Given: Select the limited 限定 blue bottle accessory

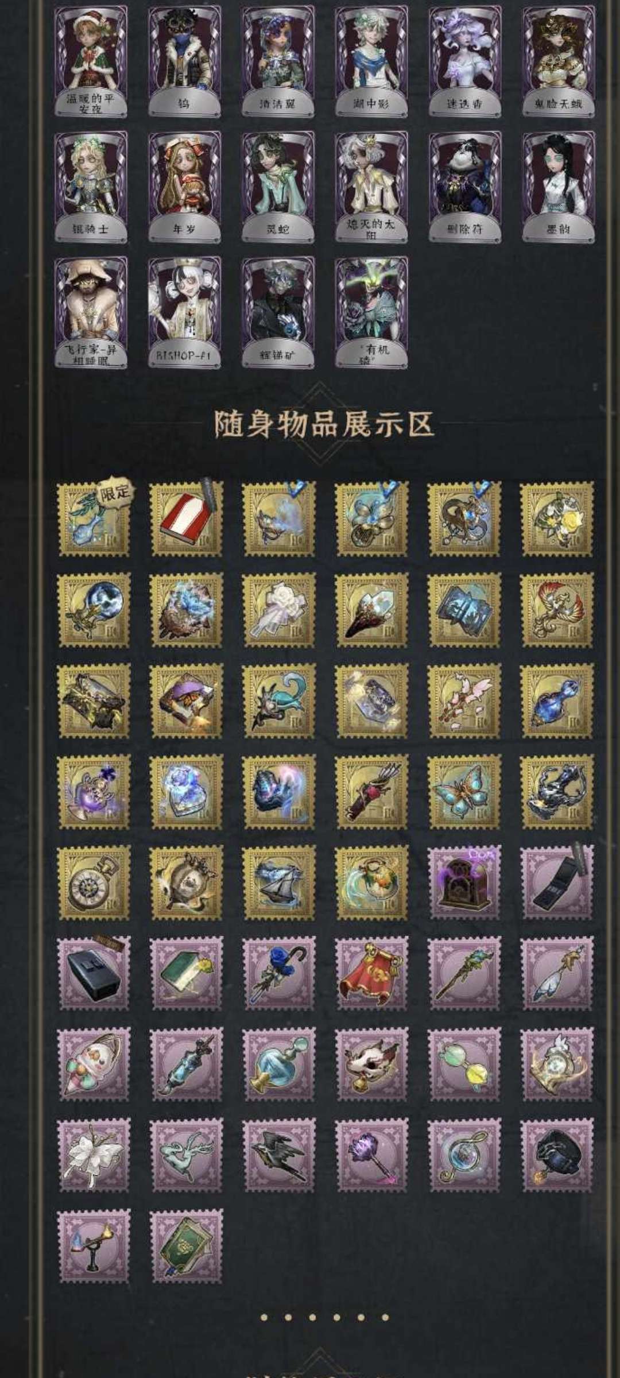Looking at the screenshot, I should pyautogui.click(x=94, y=519).
